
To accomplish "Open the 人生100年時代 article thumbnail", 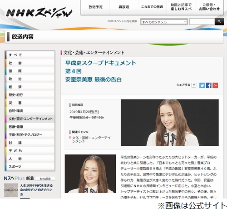I will [x=11, y=190].
